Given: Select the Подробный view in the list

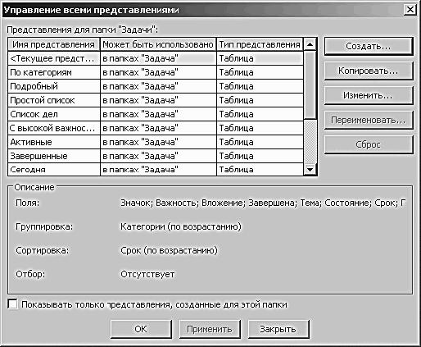Looking at the screenshot, I should 156,86.
